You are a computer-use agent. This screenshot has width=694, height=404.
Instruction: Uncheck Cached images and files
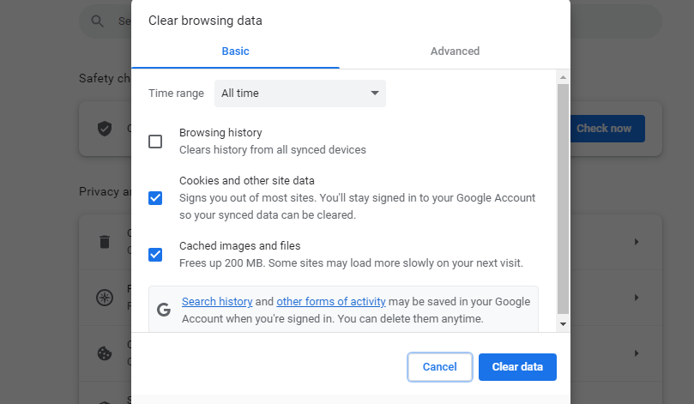coord(155,255)
